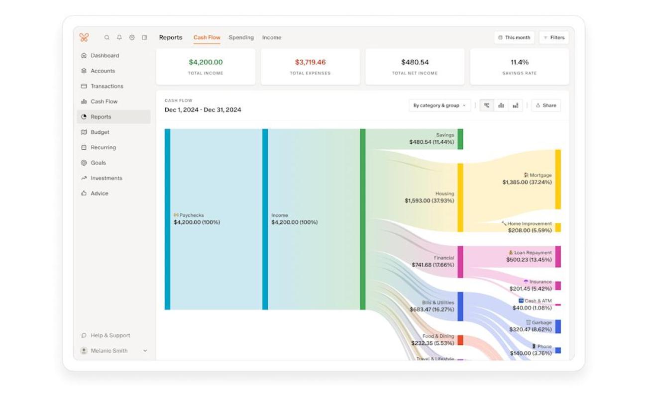The image size is (647, 398).
Task: Click the Share button
Action: pos(546,105)
